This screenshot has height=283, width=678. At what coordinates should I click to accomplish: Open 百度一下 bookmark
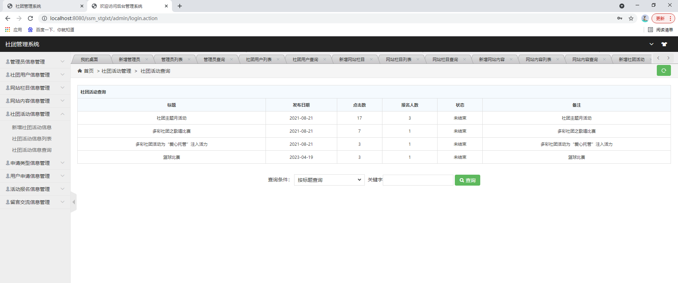coord(51,30)
